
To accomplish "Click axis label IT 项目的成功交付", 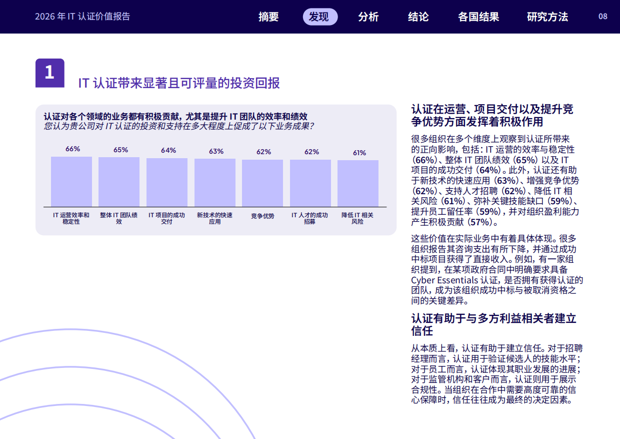I will (x=167, y=218).
